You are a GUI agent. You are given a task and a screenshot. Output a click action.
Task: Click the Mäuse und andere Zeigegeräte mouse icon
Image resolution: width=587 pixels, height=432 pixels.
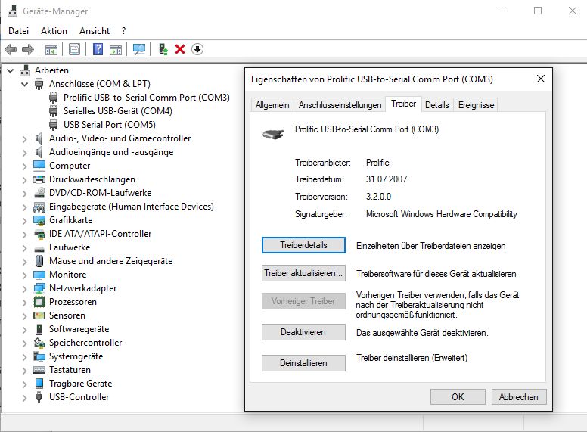(x=39, y=261)
